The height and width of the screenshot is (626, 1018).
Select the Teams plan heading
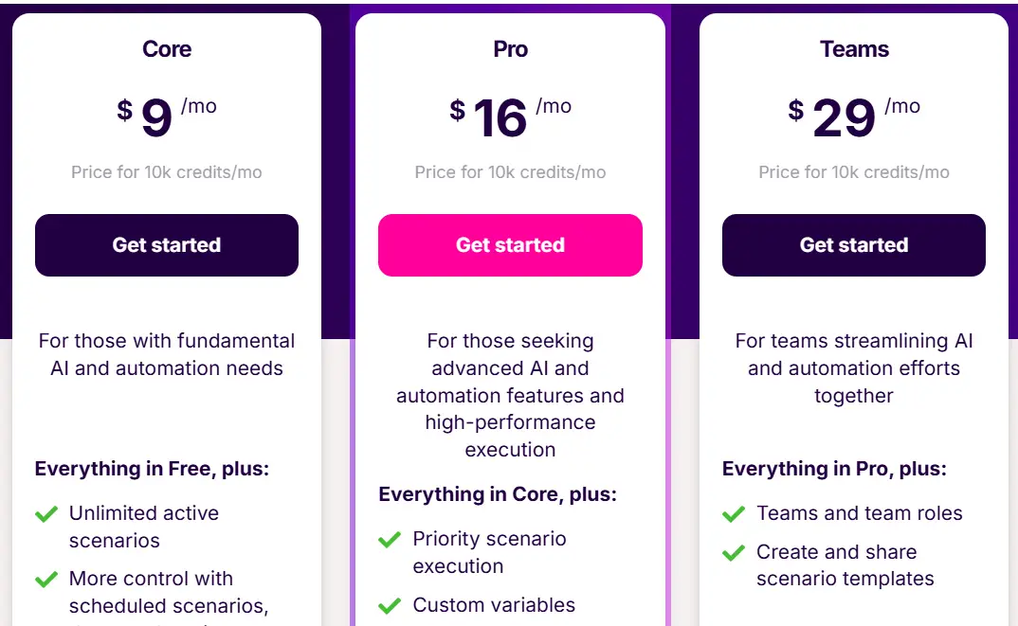[x=854, y=49]
